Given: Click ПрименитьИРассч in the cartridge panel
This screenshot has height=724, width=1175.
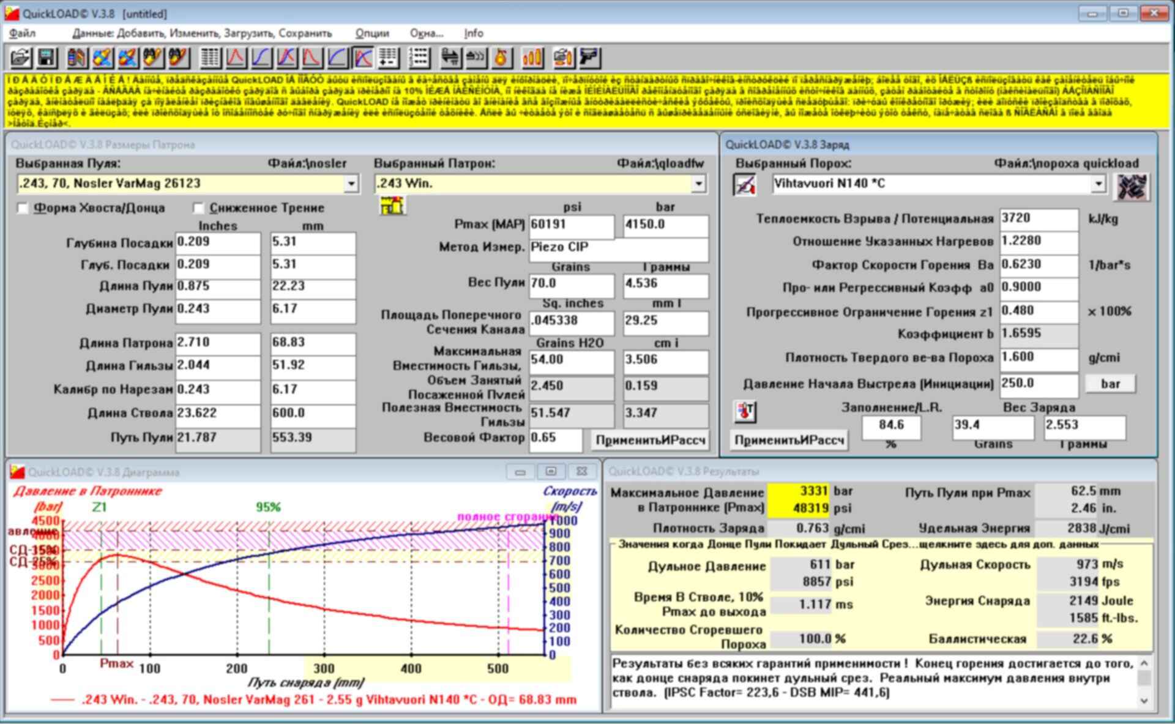Looking at the screenshot, I should (x=651, y=440).
